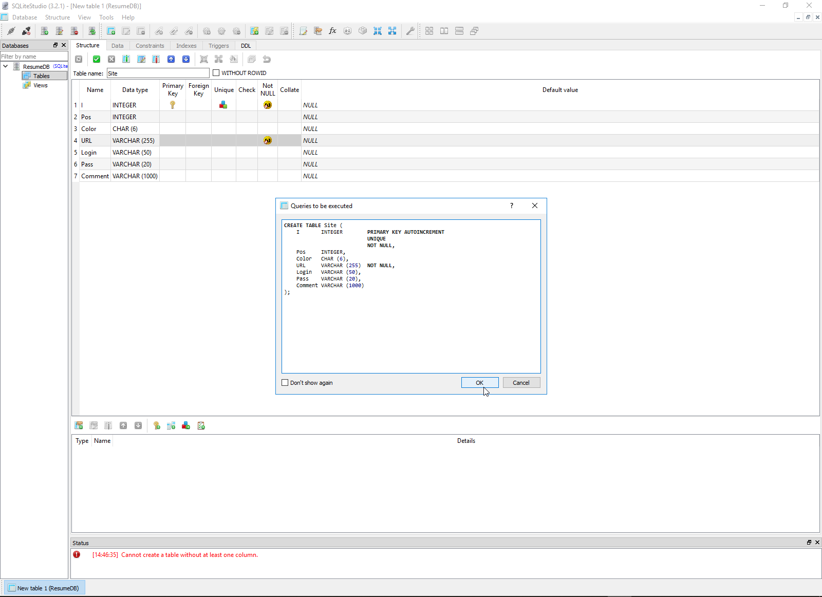Open the collations editor a-z icon
Viewport: 822px width, 597px height.
[348, 31]
